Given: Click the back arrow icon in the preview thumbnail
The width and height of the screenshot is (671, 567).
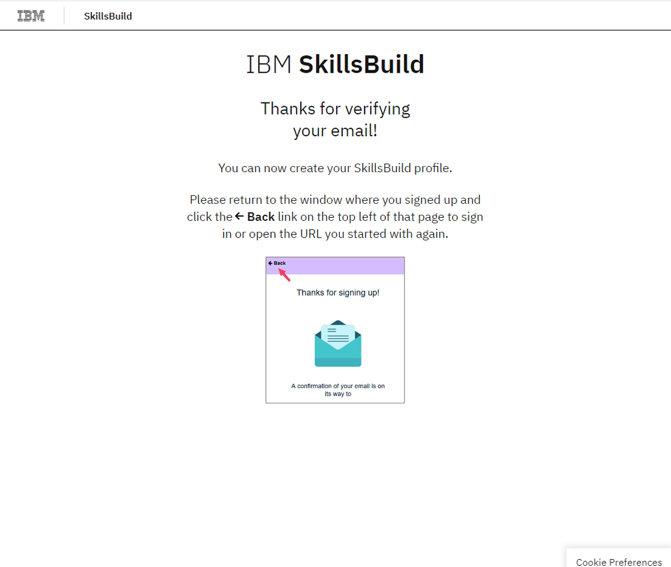Looking at the screenshot, I should pyautogui.click(x=270, y=262).
